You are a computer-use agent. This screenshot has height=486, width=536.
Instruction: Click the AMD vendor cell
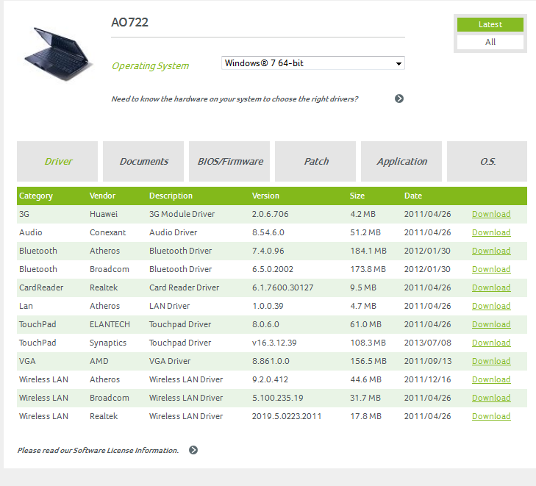[99, 362]
